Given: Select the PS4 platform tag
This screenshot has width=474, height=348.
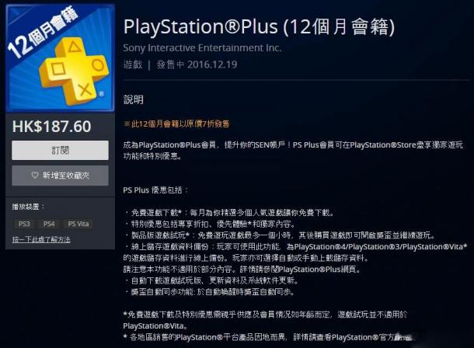Looking at the screenshot, I should pos(49,224).
